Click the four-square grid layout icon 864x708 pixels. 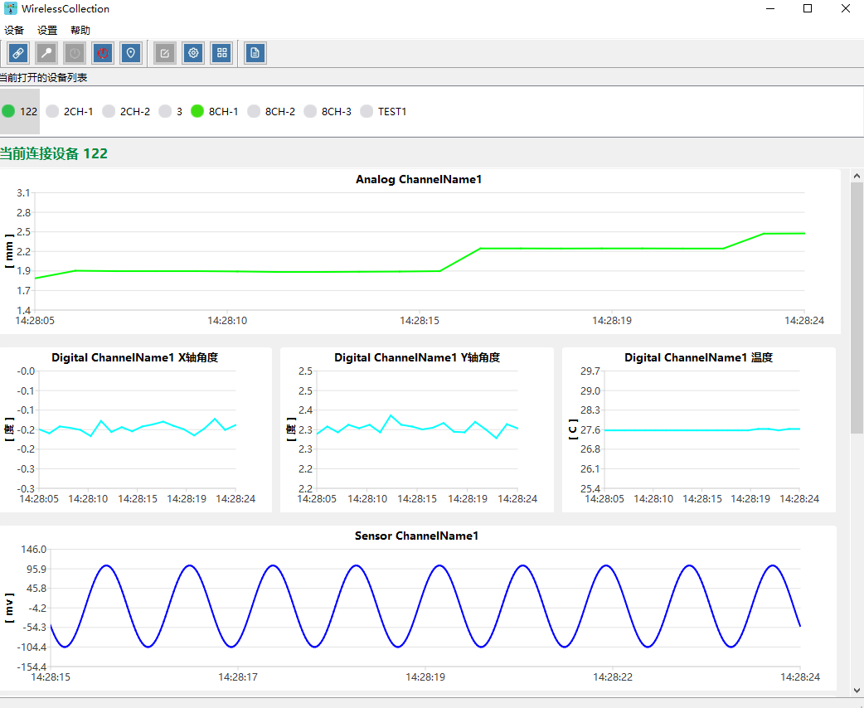tap(221, 53)
